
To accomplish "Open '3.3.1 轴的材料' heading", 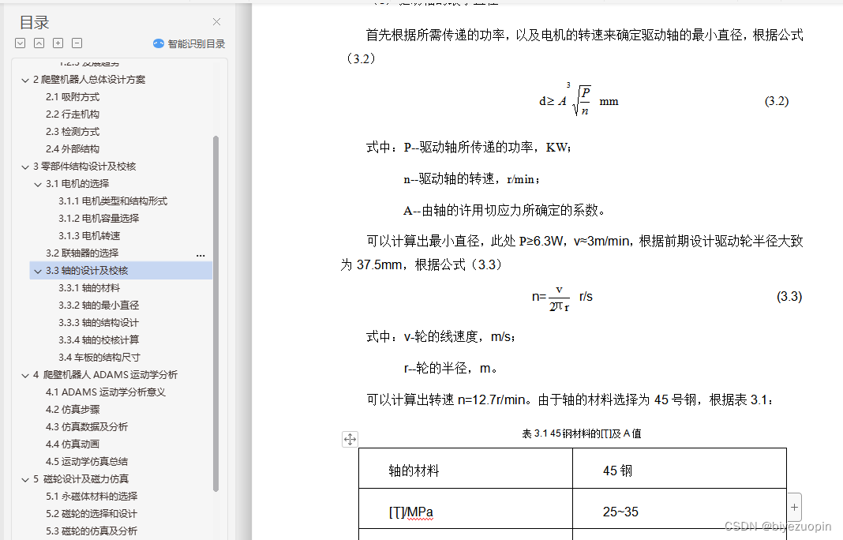I will (89, 287).
